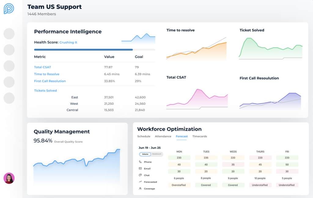Image resolution: width=313 pixels, height=198 pixels.
Task: Click the Covered badge under TUES
Action: (206, 185)
